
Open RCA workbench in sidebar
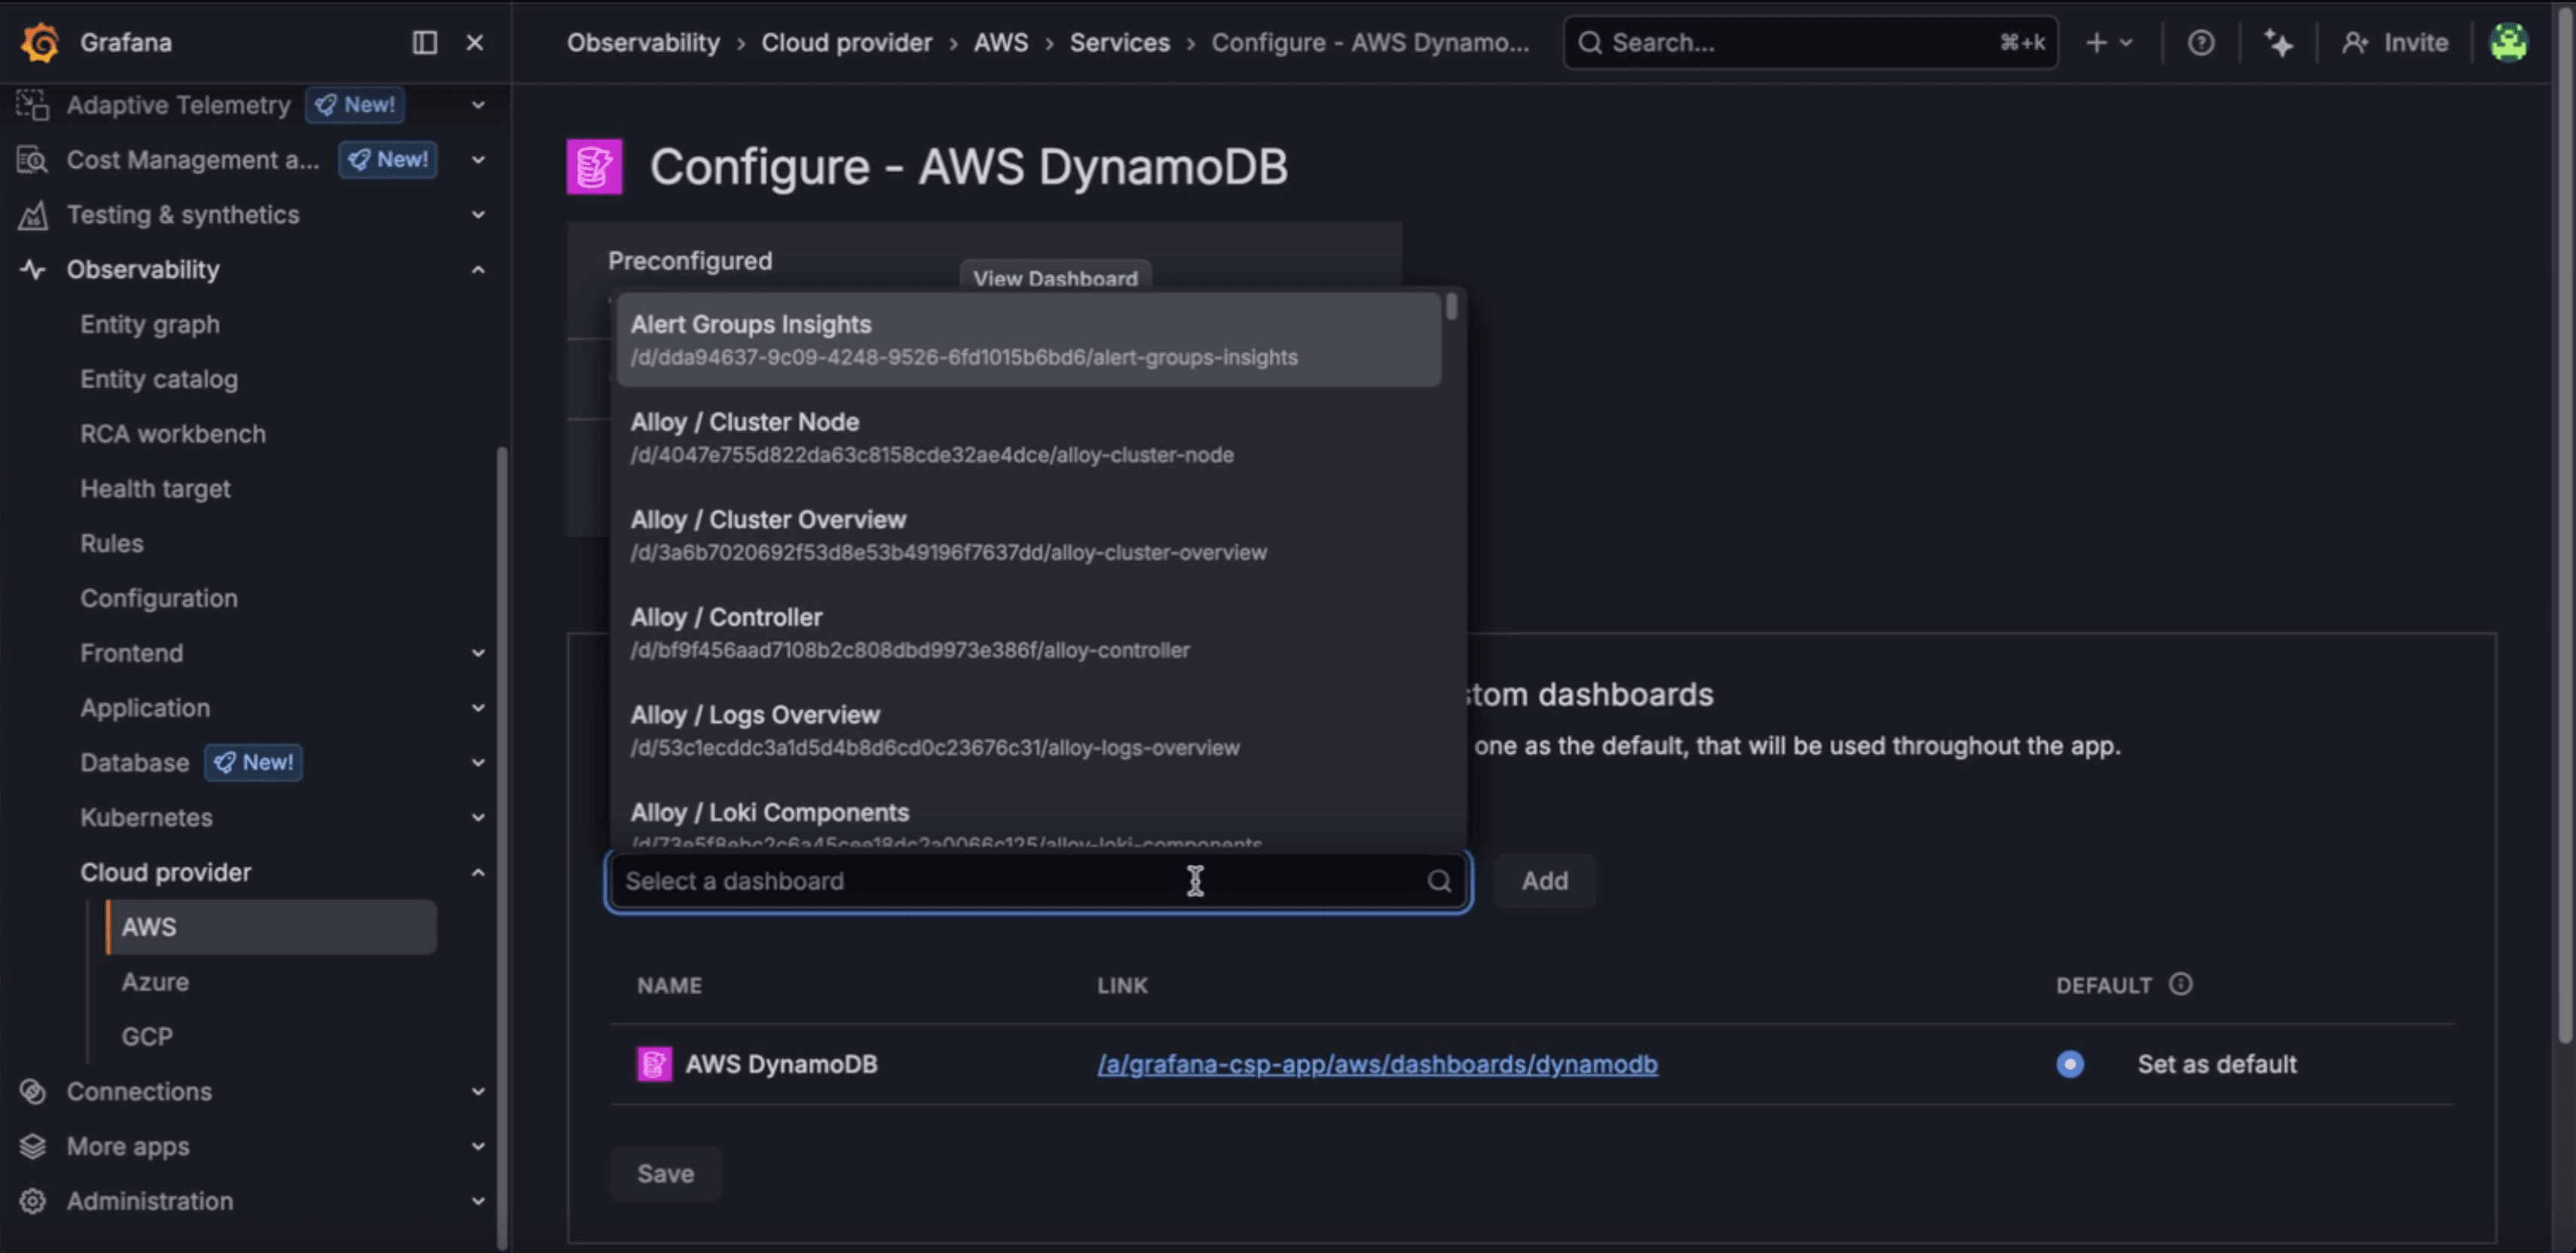[x=173, y=434]
